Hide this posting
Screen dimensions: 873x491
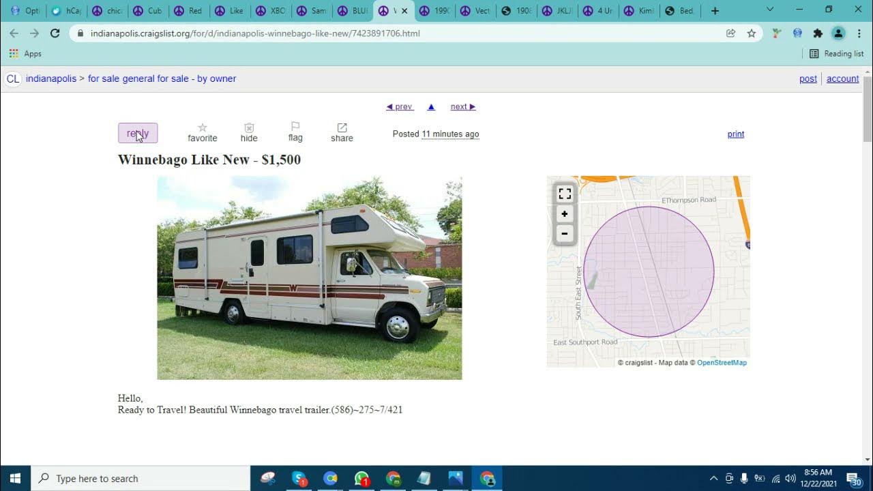(249, 132)
